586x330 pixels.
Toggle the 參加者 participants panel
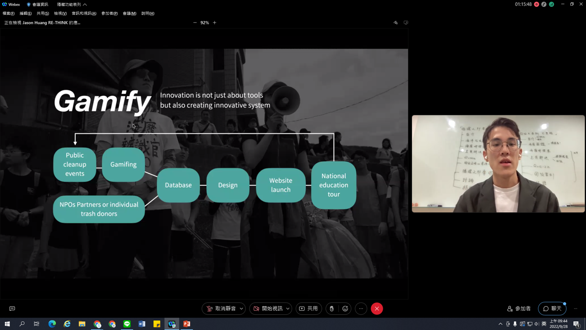(x=519, y=308)
